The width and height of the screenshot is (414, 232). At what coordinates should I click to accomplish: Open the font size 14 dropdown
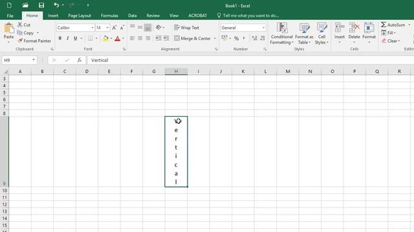tap(107, 28)
